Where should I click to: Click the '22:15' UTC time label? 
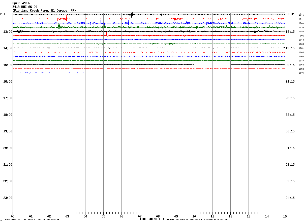(290, 98)
